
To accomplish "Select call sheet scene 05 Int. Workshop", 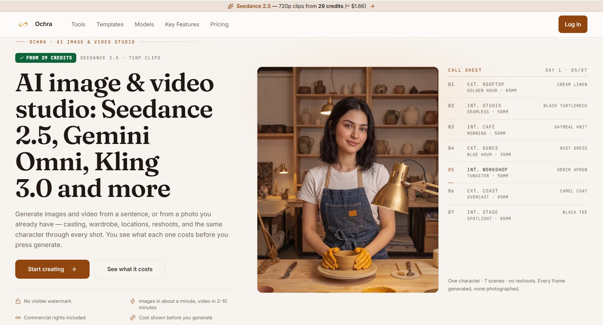I will [518, 173].
